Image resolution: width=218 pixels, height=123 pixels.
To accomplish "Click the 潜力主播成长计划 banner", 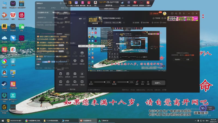I will tap(183, 19).
